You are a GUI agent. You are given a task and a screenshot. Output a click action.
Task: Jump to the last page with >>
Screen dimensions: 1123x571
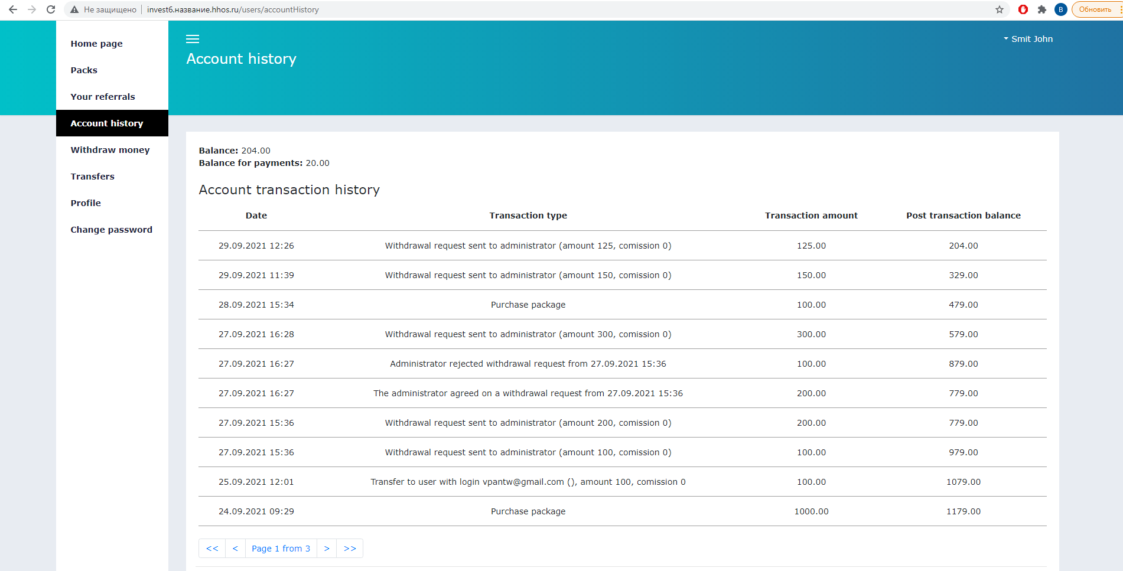tap(350, 549)
